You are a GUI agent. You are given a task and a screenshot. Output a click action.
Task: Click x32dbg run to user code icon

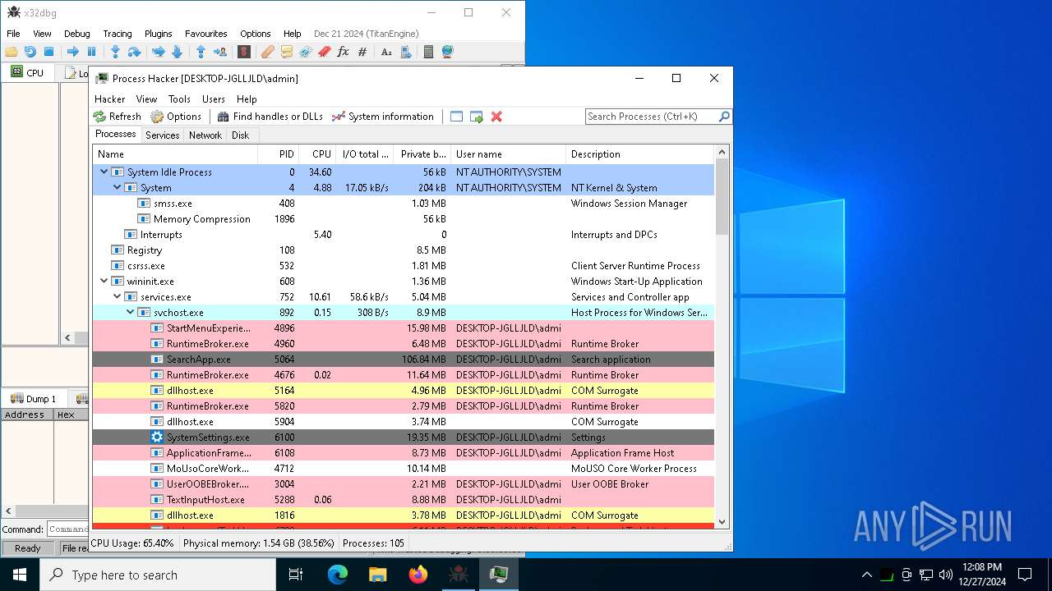point(220,52)
